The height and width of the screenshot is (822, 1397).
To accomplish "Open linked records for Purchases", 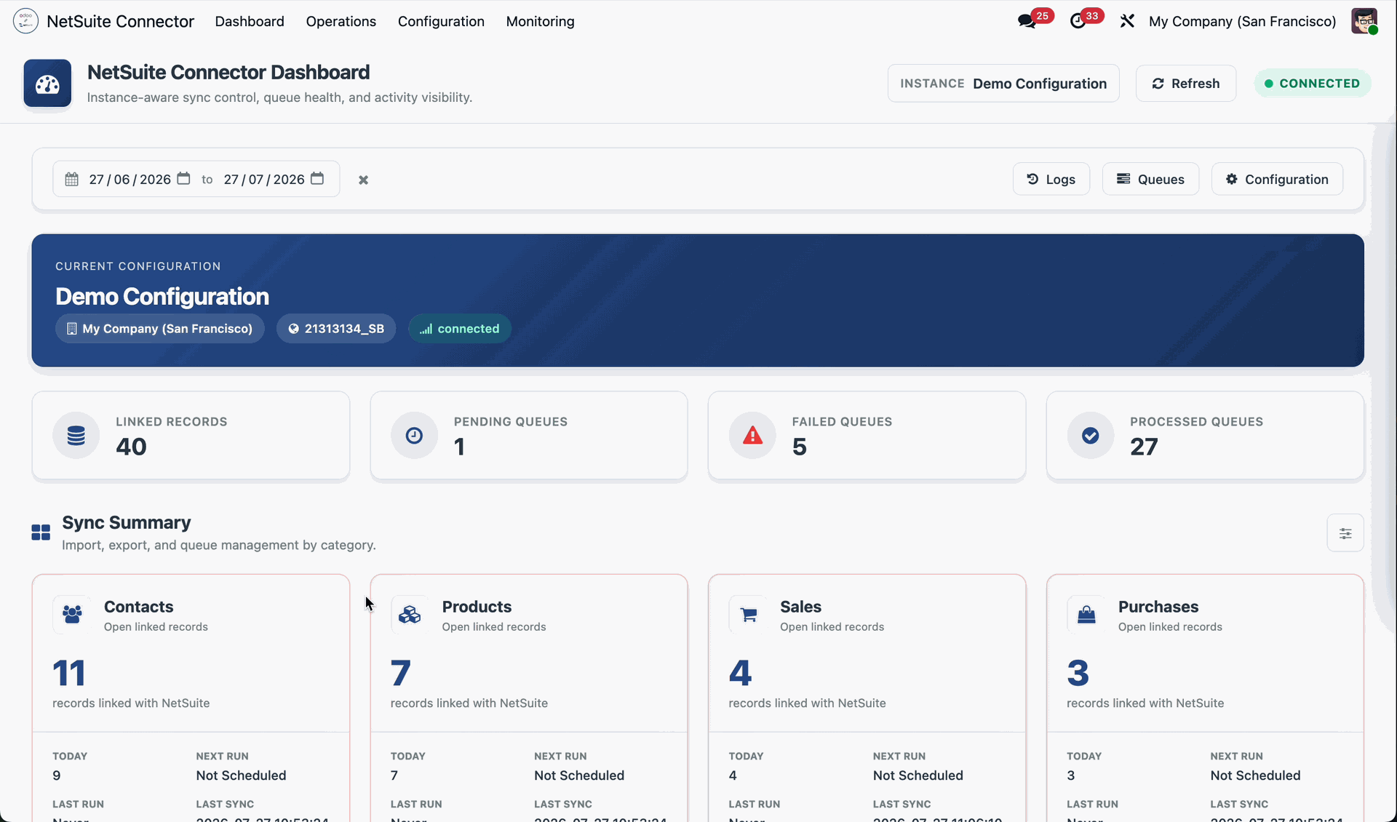I will point(1170,627).
